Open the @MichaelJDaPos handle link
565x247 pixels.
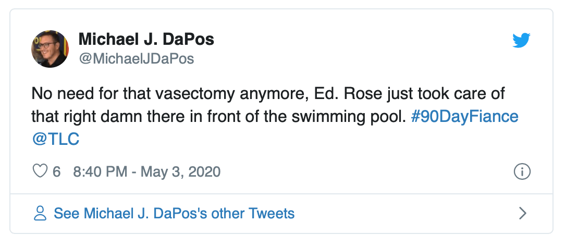point(136,59)
